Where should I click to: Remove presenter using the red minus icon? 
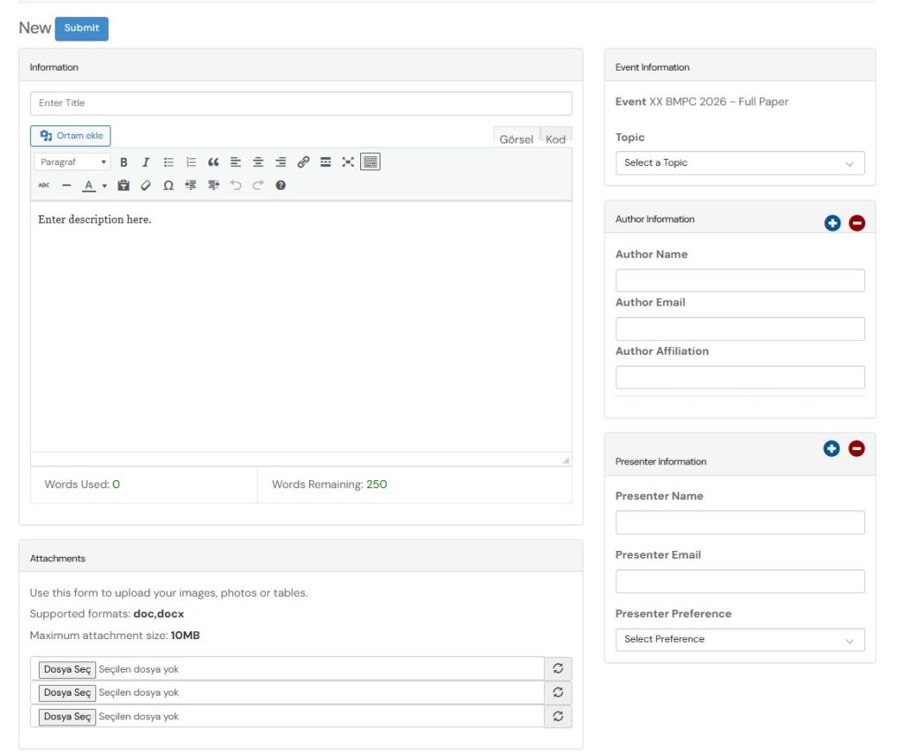point(856,448)
